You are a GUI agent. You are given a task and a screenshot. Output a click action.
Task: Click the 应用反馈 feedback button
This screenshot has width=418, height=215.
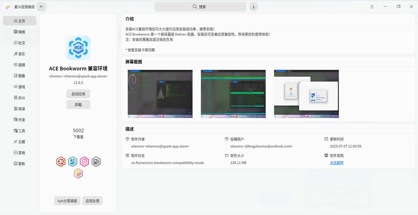click(92, 201)
